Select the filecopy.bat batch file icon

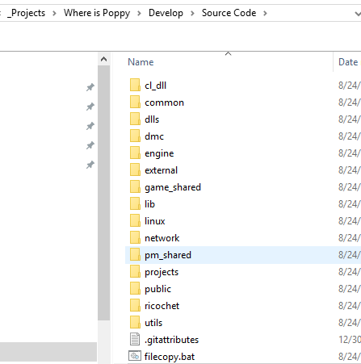point(135,356)
